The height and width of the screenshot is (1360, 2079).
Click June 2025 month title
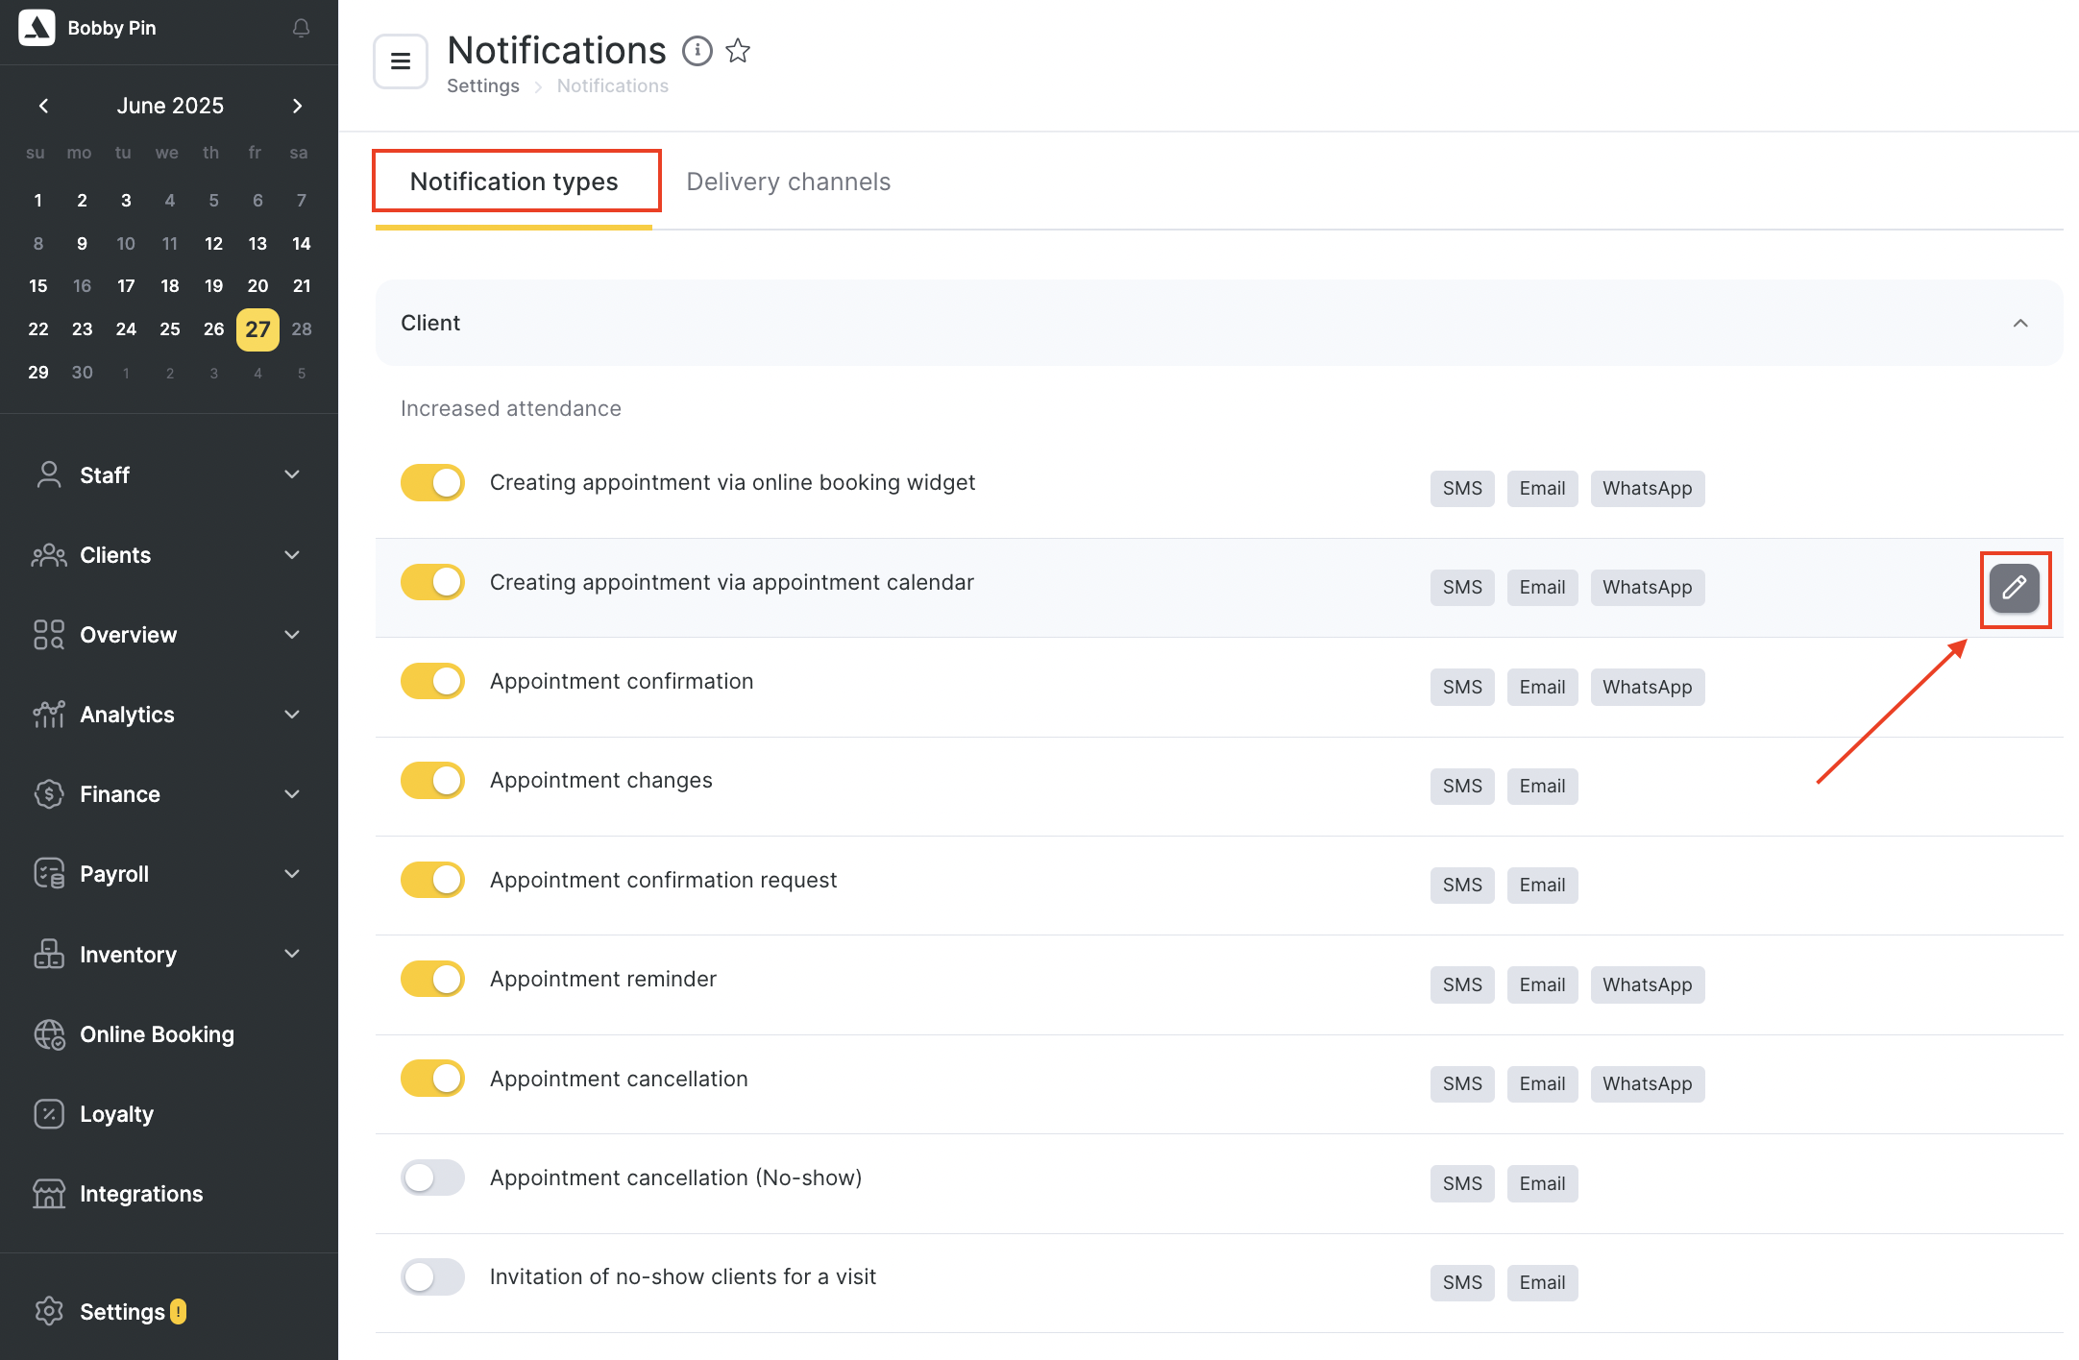170,106
